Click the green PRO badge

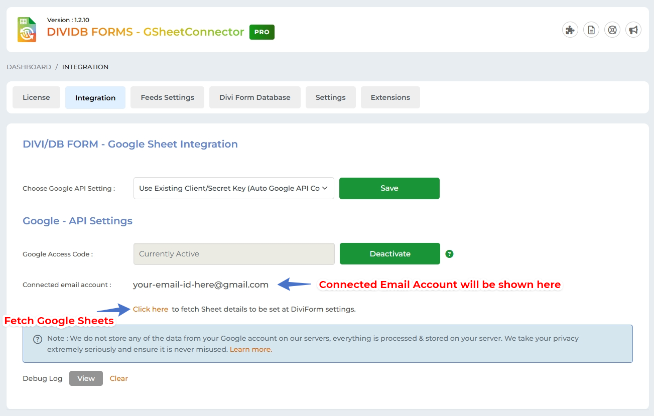click(261, 32)
